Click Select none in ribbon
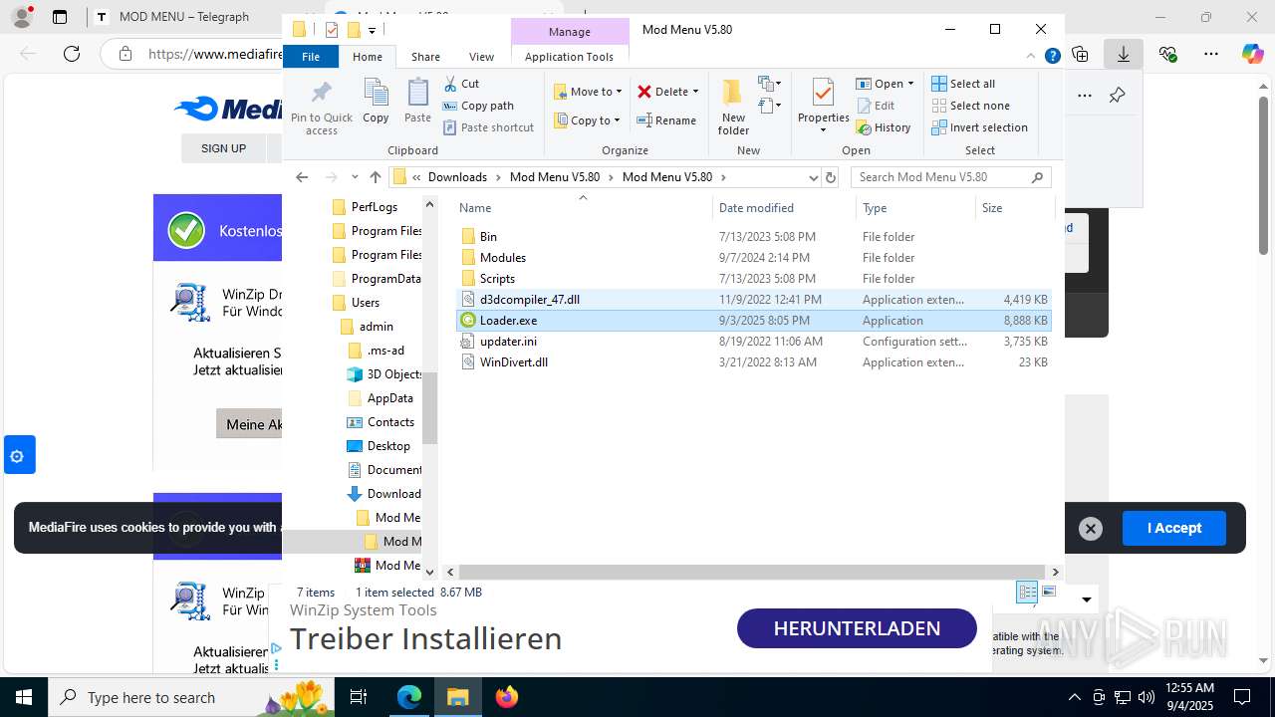1275x717 pixels. [x=971, y=106]
